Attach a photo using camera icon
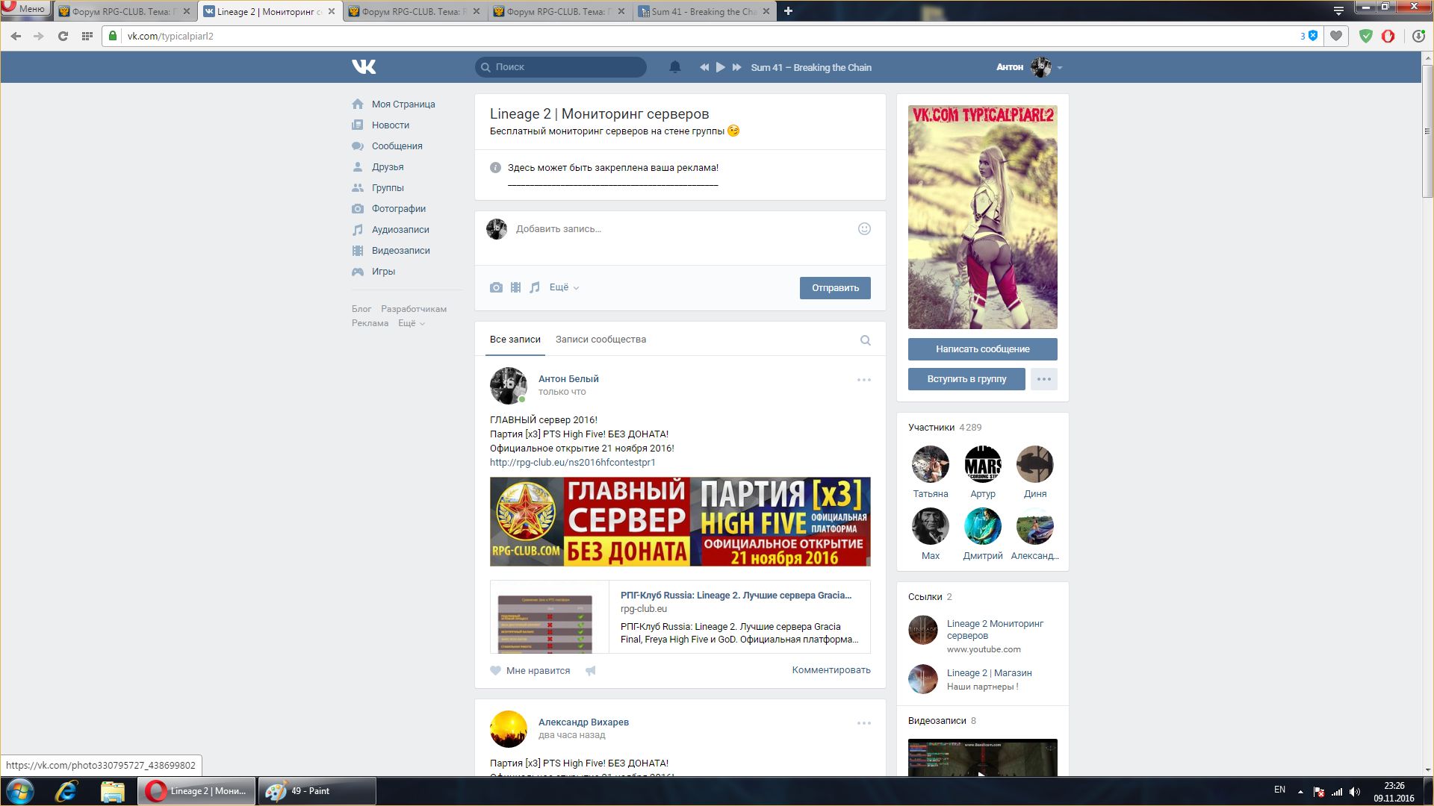This screenshot has width=1434, height=806. click(496, 287)
